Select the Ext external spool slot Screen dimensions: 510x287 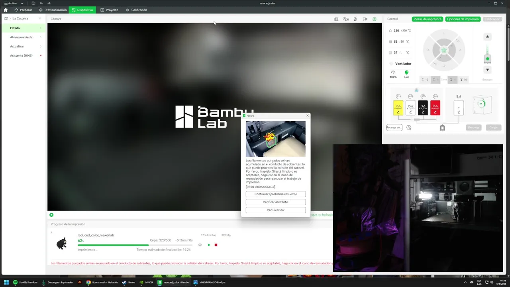[x=459, y=108]
